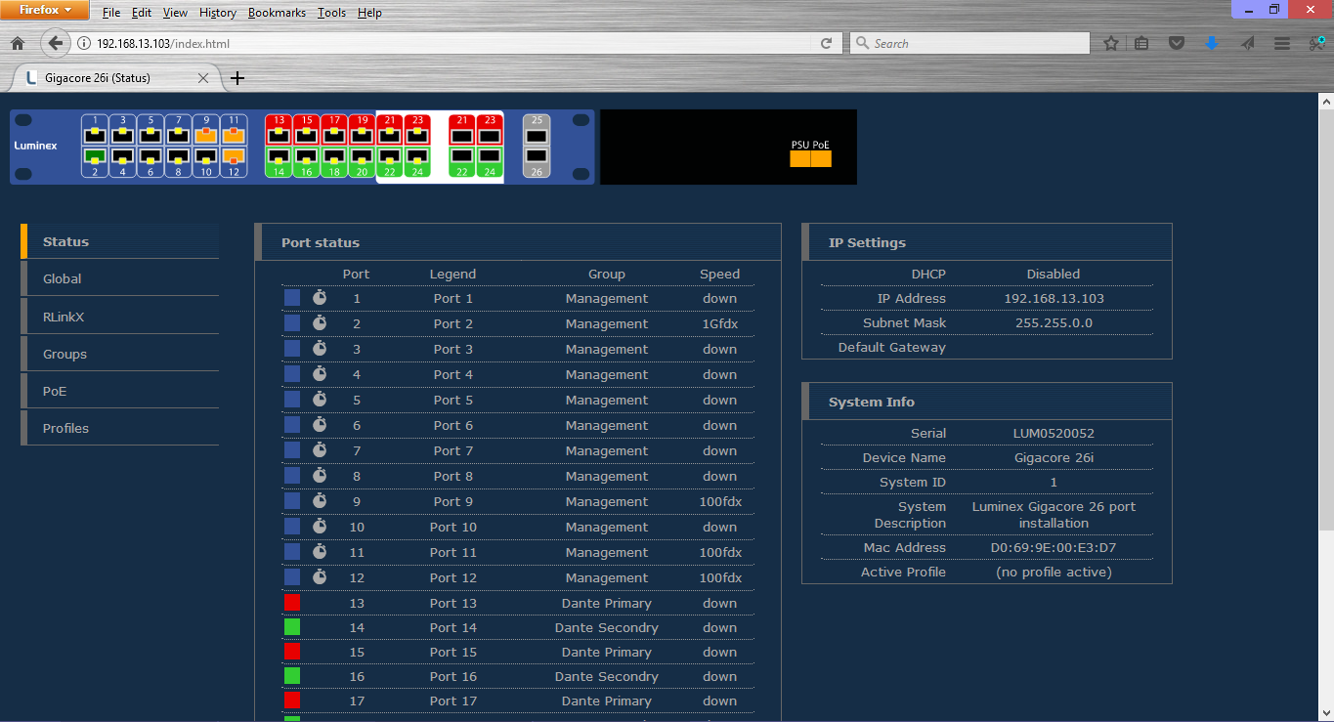The width and height of the screenshot is (1334, 722).
Task: Close the Gigacore 26i (Status) tab
Action: 203,78
